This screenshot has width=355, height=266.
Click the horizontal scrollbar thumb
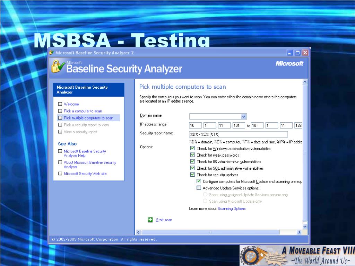210,232
